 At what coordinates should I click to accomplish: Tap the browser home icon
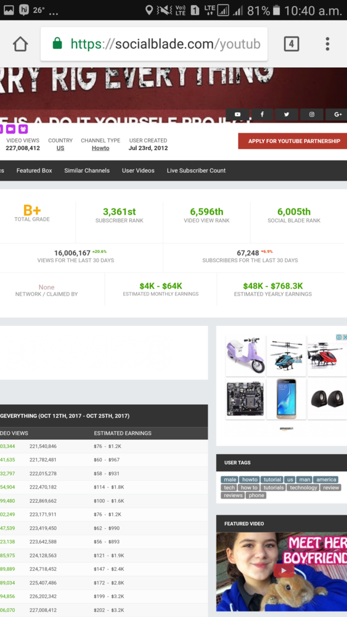coord(20,44)
